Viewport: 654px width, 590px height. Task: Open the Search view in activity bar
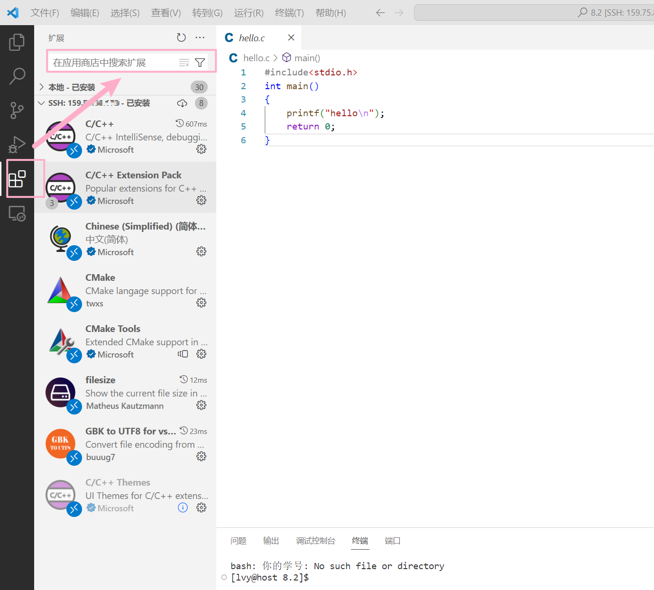pyautogui.click(x=17, y=76)
